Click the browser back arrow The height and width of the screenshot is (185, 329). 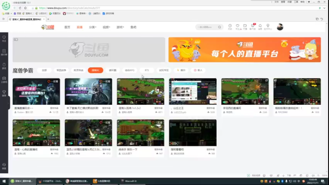click(x=14, y=8)
